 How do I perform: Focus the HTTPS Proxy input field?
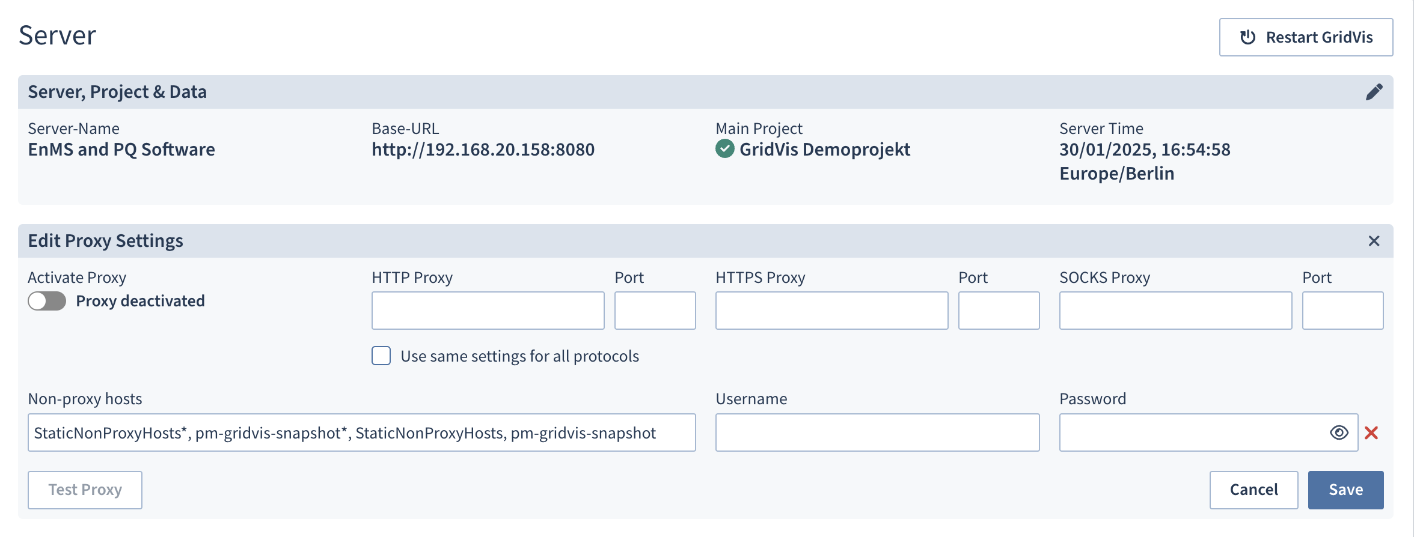click(831, 311)
